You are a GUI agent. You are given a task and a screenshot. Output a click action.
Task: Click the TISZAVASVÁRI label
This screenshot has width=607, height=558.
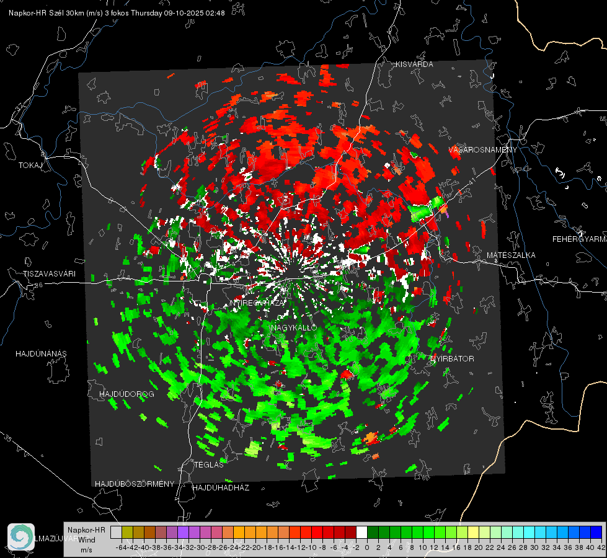49,274
